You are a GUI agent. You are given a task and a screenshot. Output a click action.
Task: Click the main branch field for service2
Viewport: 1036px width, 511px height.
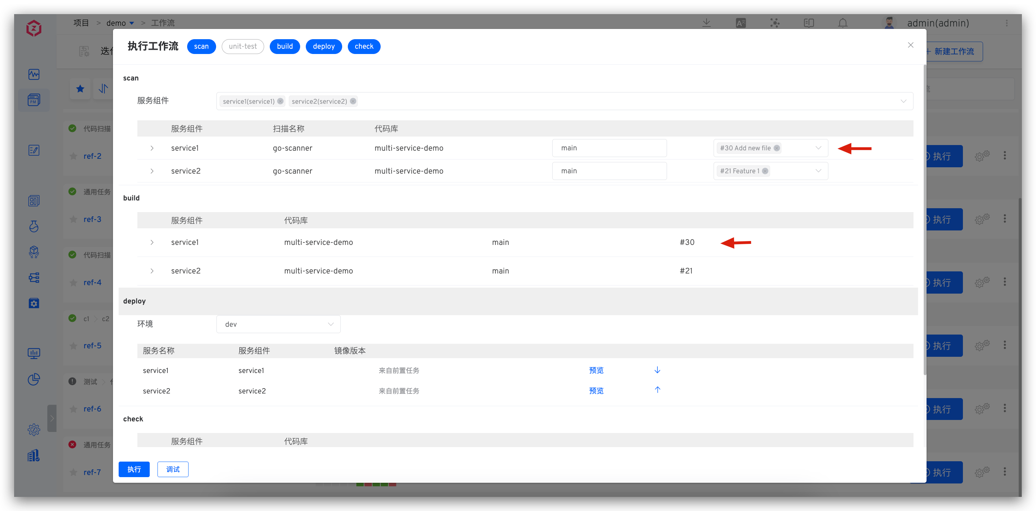tap(609, 171)
